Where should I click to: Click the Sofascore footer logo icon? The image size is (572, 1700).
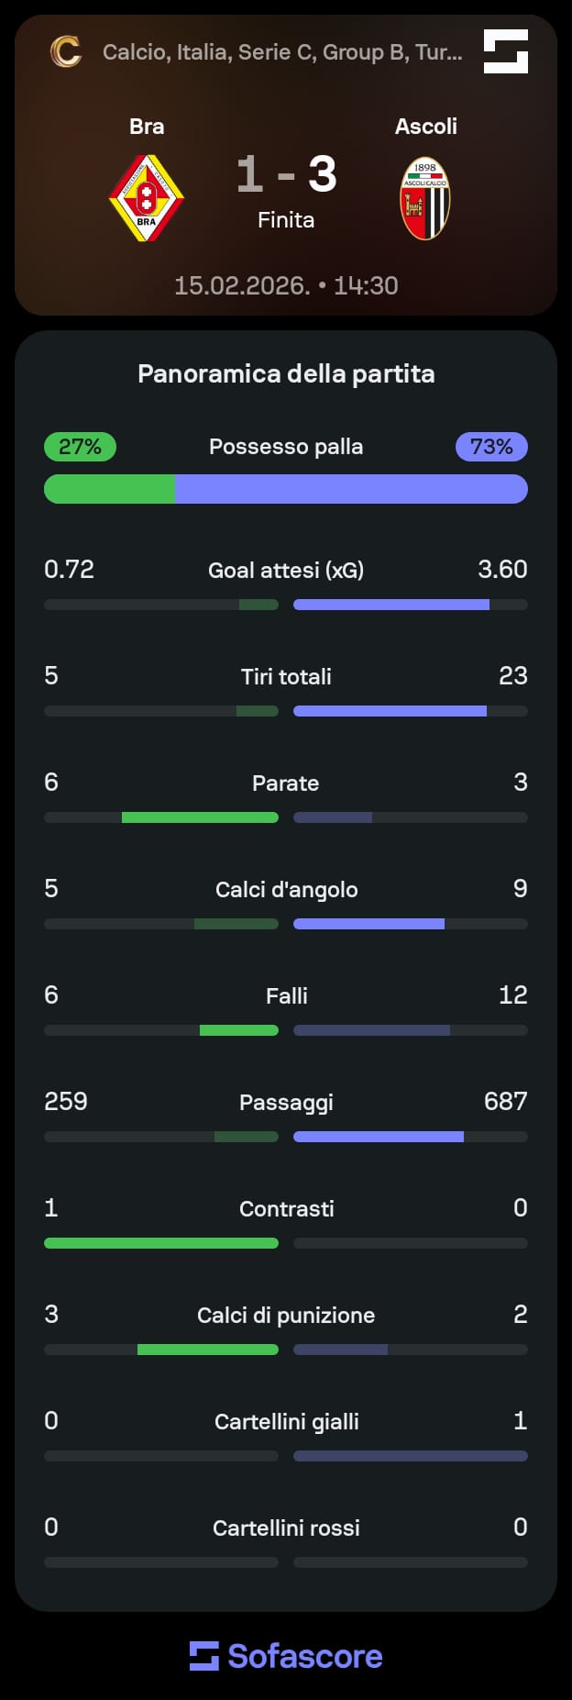(204, 1656)
